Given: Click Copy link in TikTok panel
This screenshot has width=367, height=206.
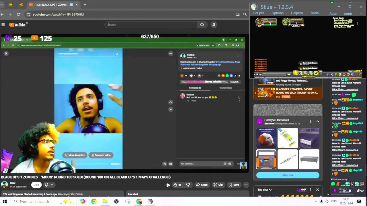Looking at the screenshot, I should pos(234,82).
